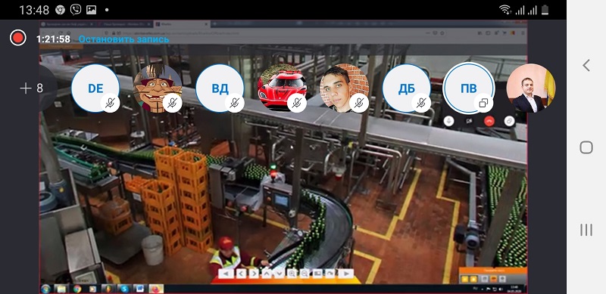The width and height of the screenshot is (606, 294).
Task: Click the Windows Start orb in the taskbar
Action: click(45, 289)
